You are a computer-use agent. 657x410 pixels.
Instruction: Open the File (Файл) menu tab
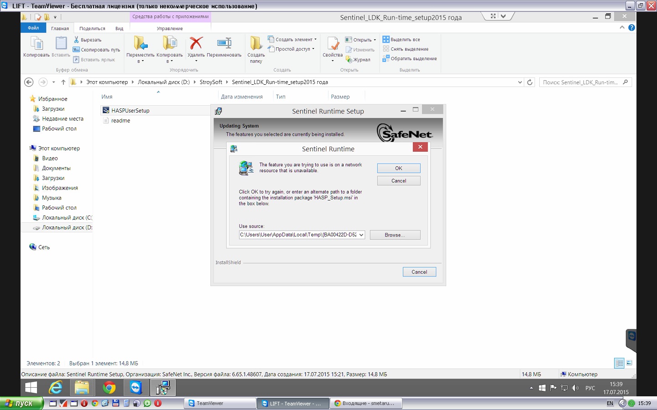pyautogui.click(x=33, y=28)
